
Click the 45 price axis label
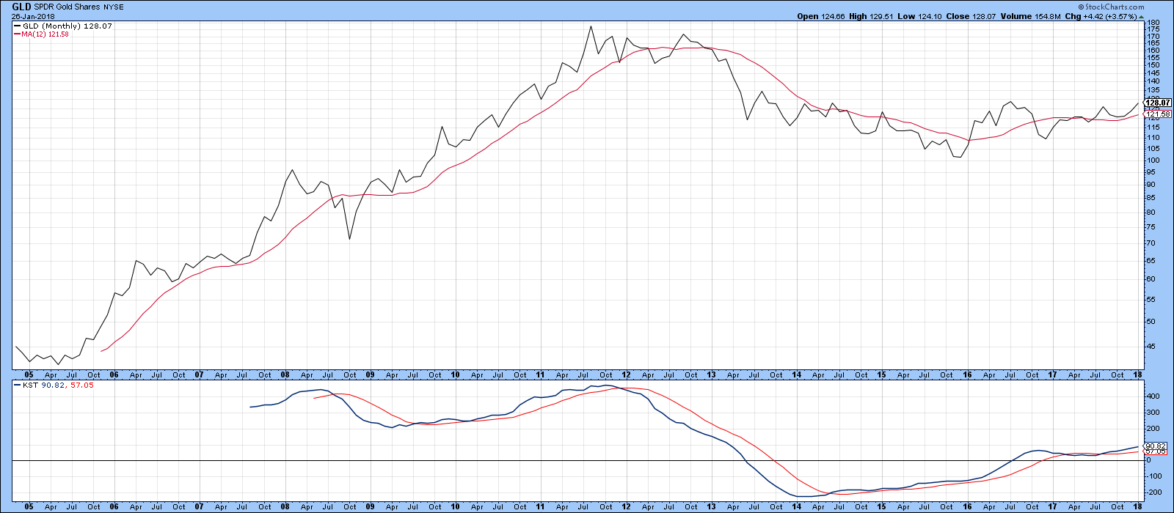point(1150,347)
